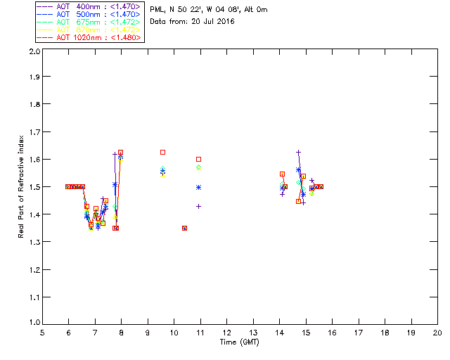Click the AOT 675nm legend entry
Image resolution: width=450 pixels, height=360 pixels.
(x=89, y=22)
